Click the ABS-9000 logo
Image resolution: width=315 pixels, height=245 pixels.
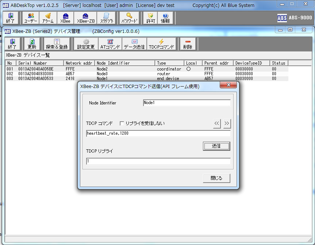coord(295,18)
